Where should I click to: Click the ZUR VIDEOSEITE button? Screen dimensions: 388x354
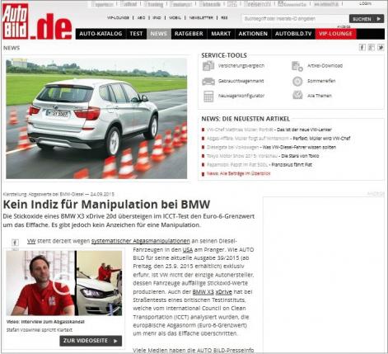[91, 341]
